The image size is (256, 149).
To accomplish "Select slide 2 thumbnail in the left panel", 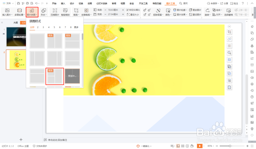I will [x=16, y=59].
